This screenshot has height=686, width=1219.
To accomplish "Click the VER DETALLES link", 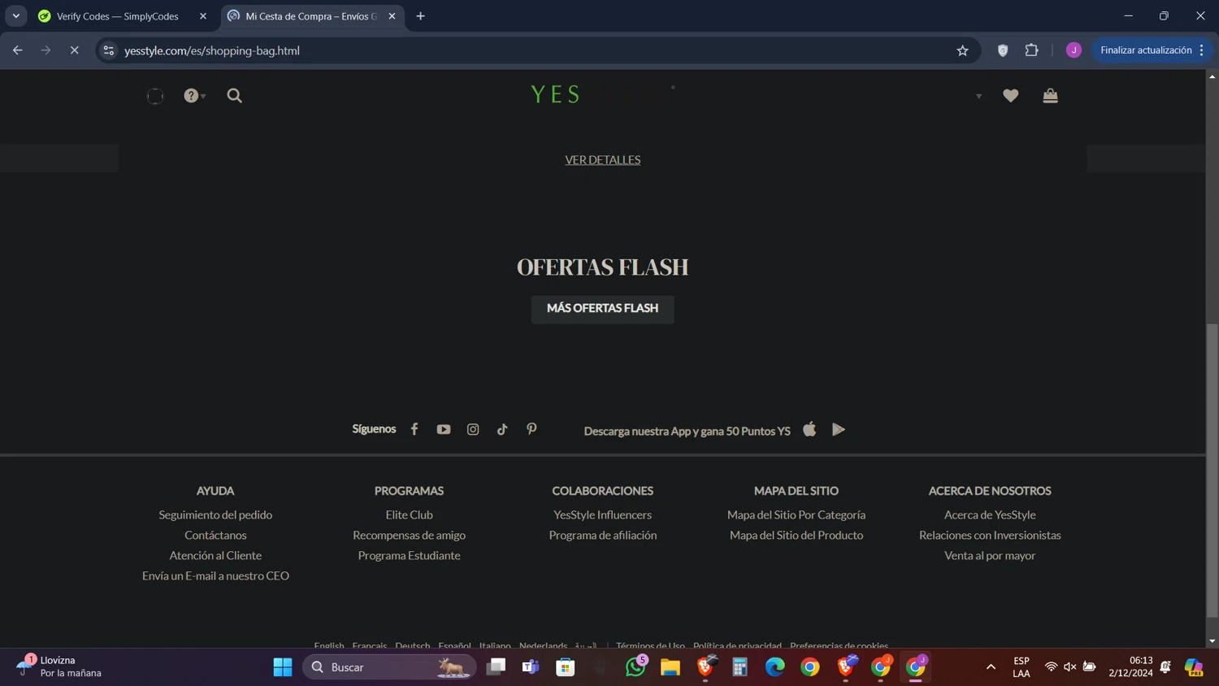I will [x=602, y=160].
